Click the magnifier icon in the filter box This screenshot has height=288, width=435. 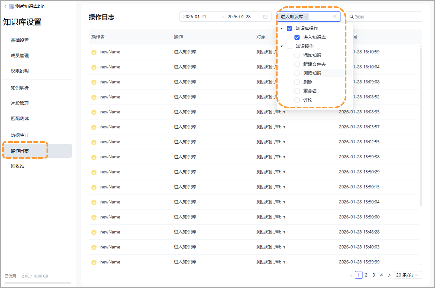[x=335, y=16]
